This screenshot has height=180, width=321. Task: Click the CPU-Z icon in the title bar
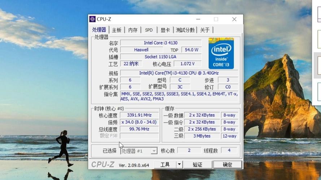(x=92, y=19)
